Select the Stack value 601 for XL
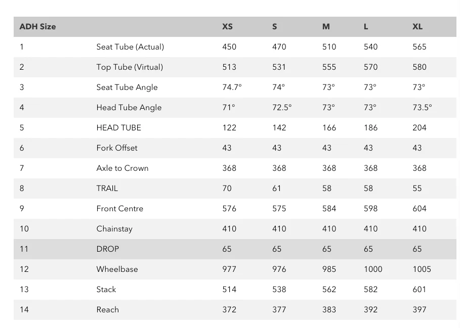The height and width of the screenshot is (328, 460). pos(419,289)
